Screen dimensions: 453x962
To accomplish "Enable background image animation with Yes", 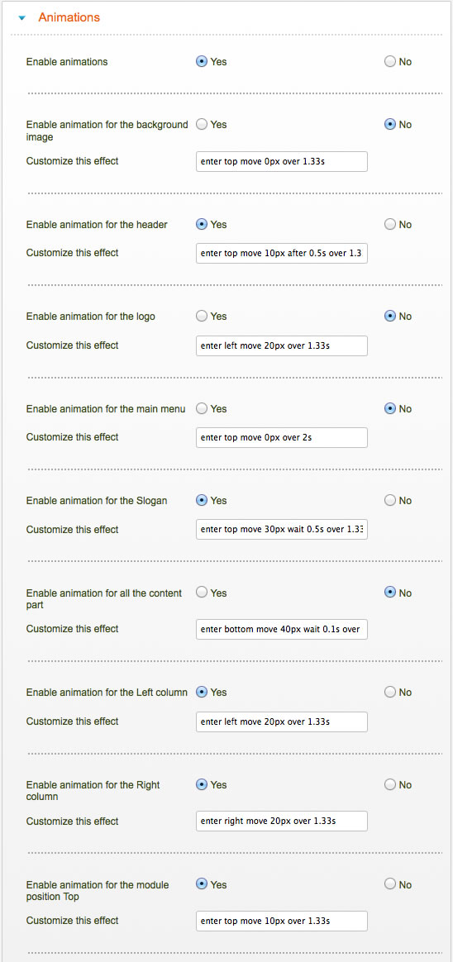I will tap(202, 125).
